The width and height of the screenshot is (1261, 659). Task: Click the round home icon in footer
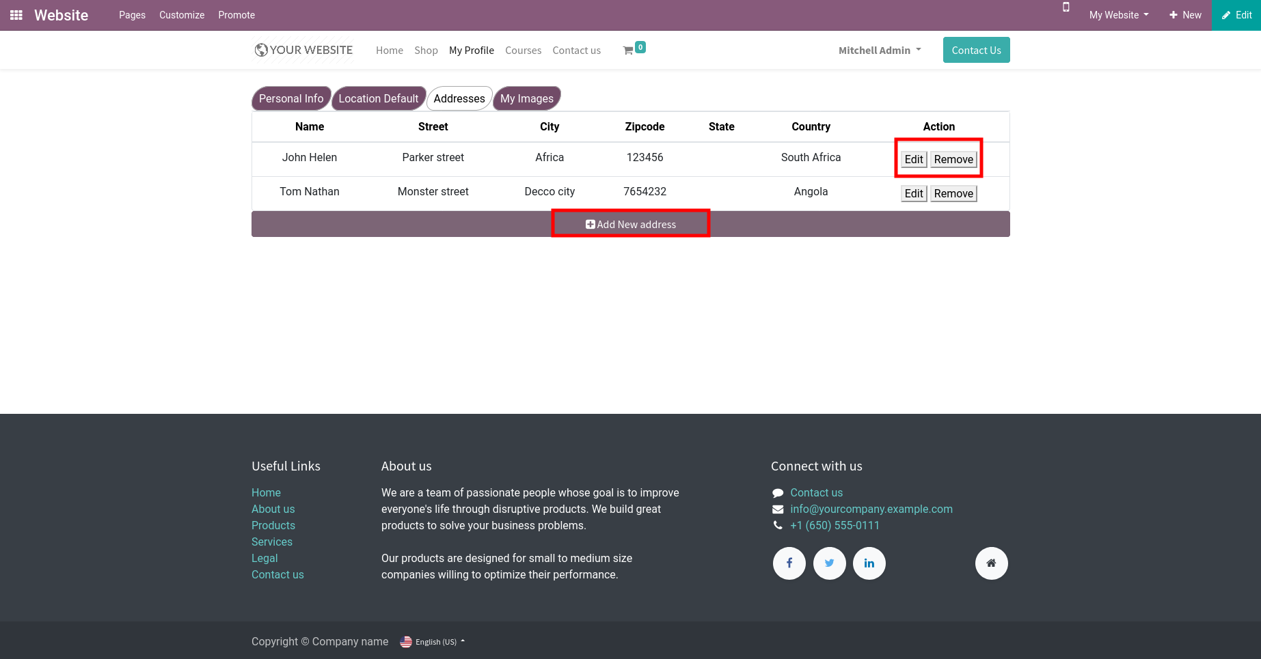click(x=992, y=563)
